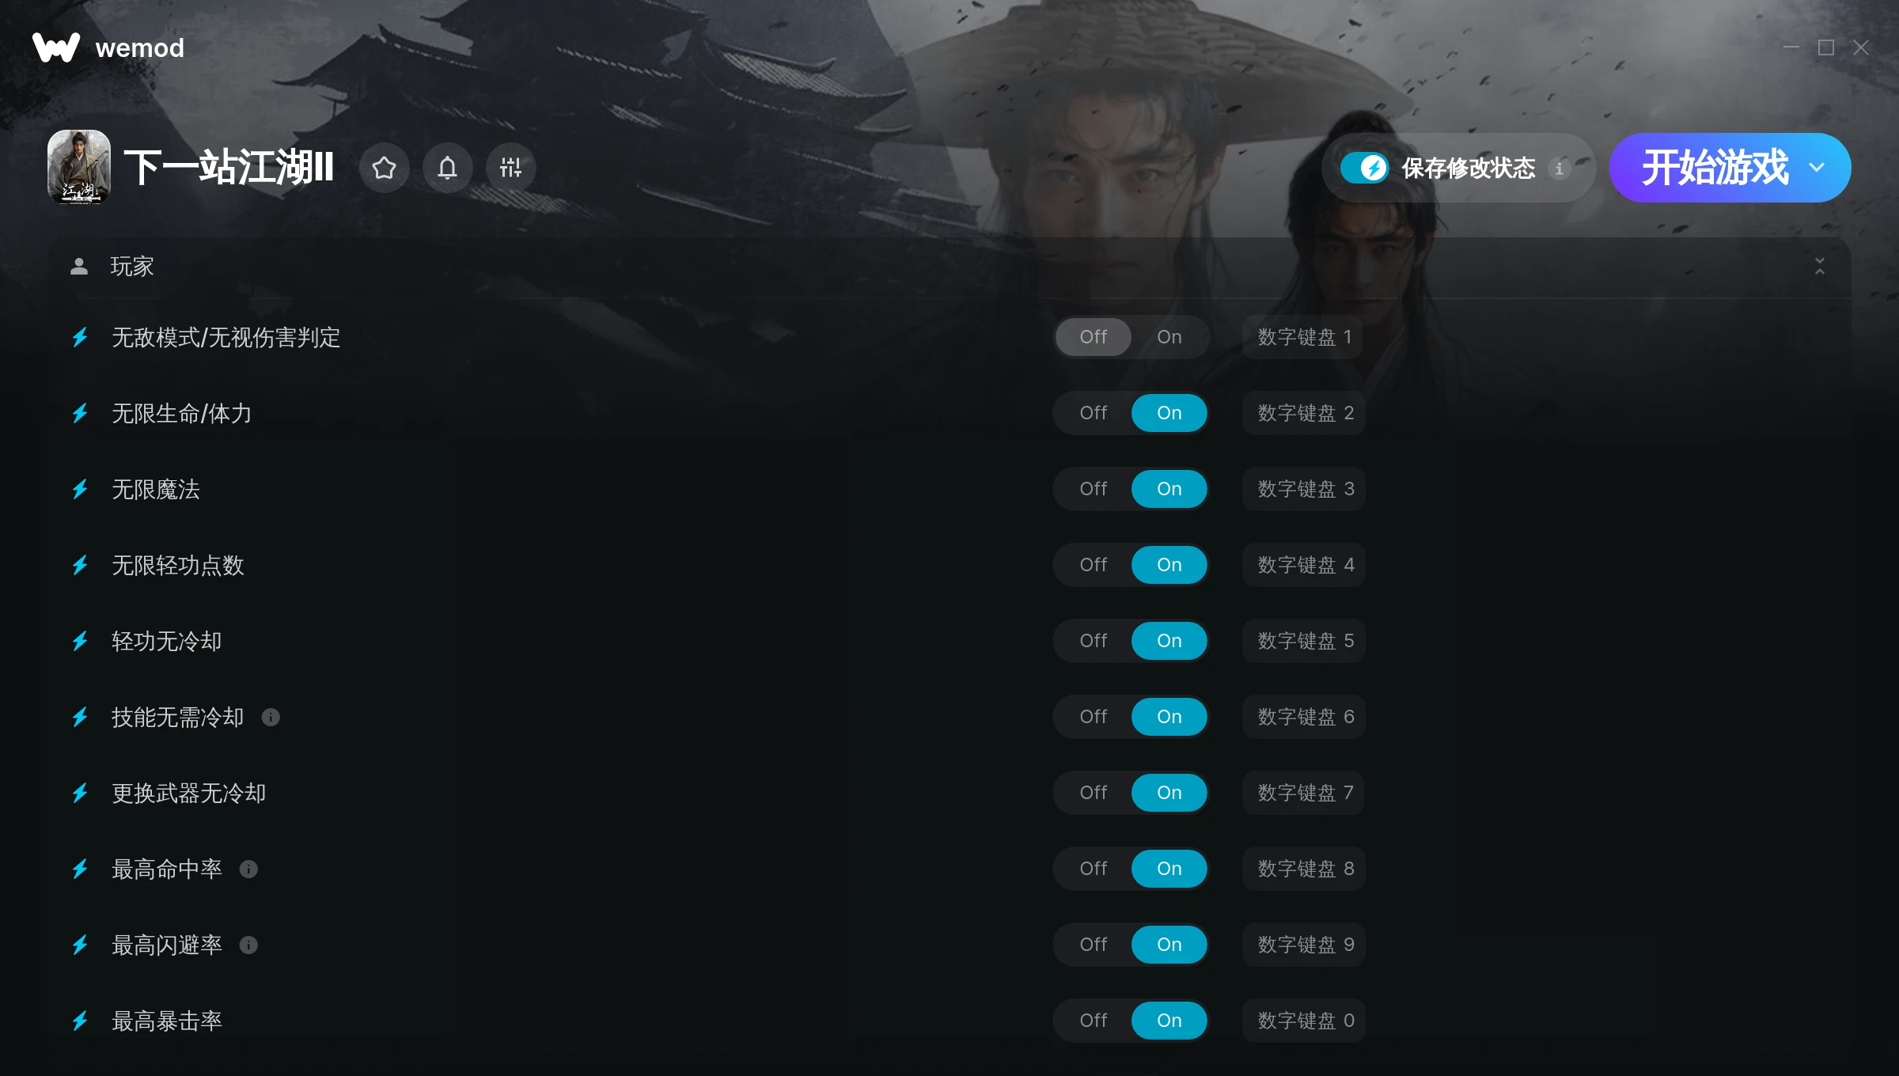Open the settings sliders icon

pos(510,168)
